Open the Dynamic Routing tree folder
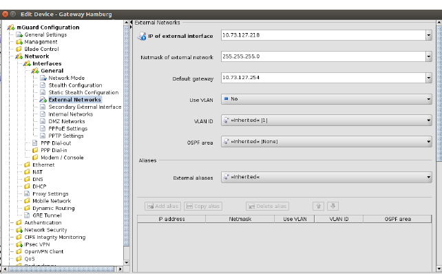The width and height of the screenshot is (442, 274). [54, 208]
